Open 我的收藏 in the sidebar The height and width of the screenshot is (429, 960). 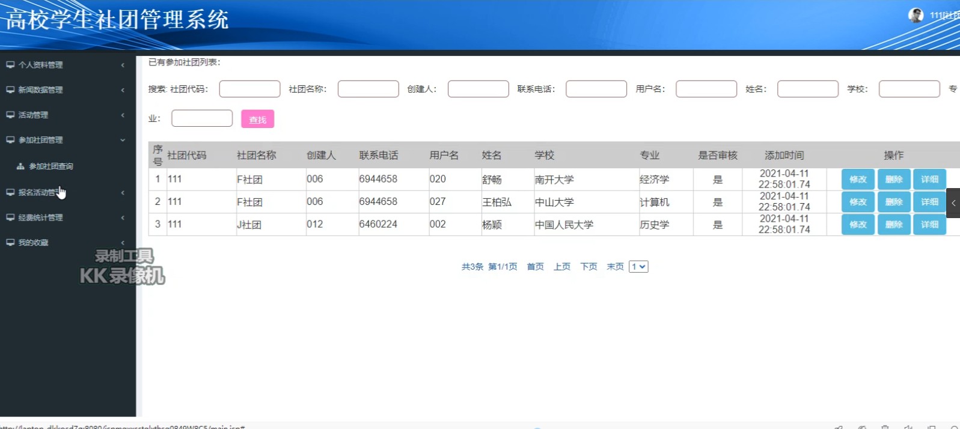[33, 243]
